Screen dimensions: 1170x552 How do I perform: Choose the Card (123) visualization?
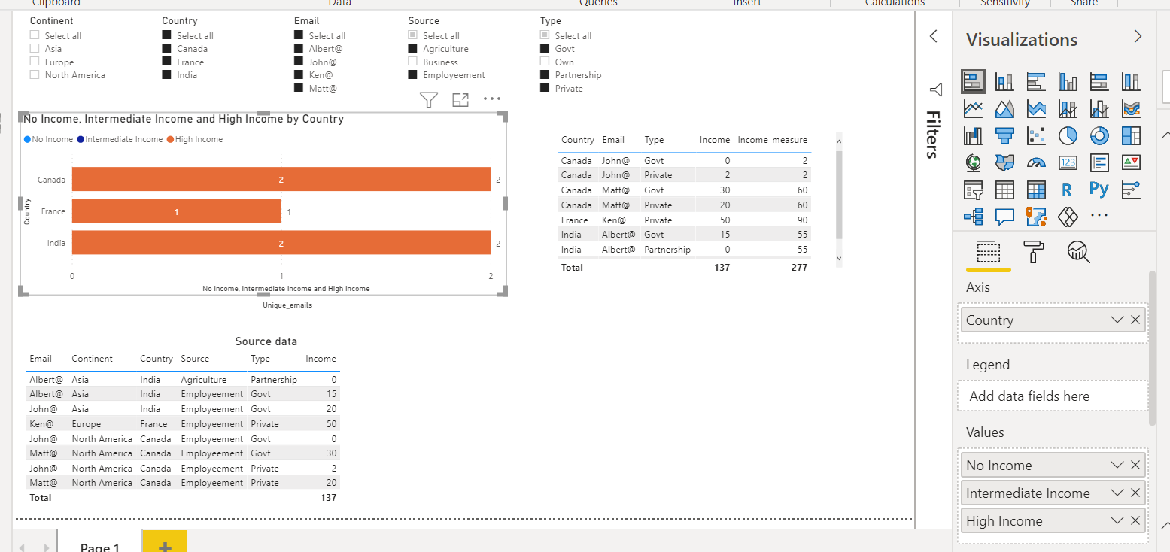(x=1068, y=162)
